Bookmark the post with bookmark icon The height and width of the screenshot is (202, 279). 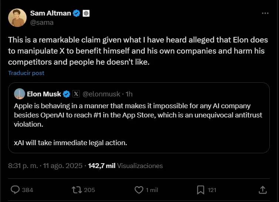pos(200,189)
